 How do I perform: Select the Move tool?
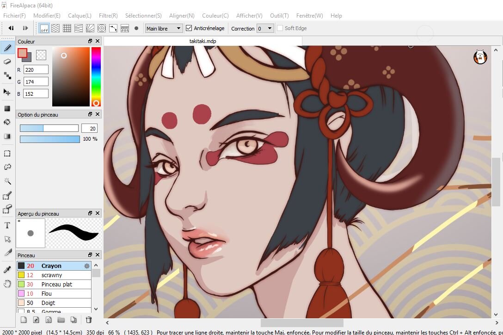(x=7, y=92)
